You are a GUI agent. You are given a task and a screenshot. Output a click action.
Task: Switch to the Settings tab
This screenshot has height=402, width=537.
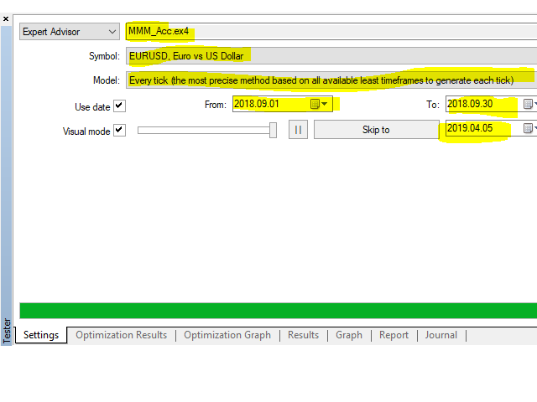(41, 335)
